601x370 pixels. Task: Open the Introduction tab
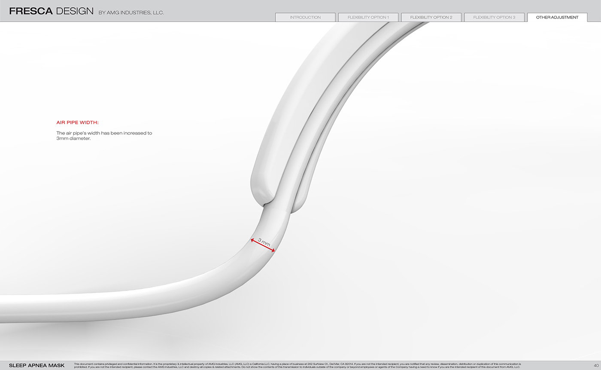[x=305, y=18]
